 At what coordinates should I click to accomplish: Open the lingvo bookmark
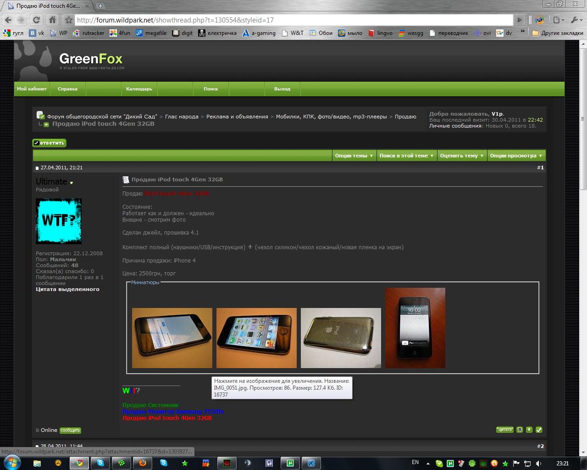click(381, 33)
